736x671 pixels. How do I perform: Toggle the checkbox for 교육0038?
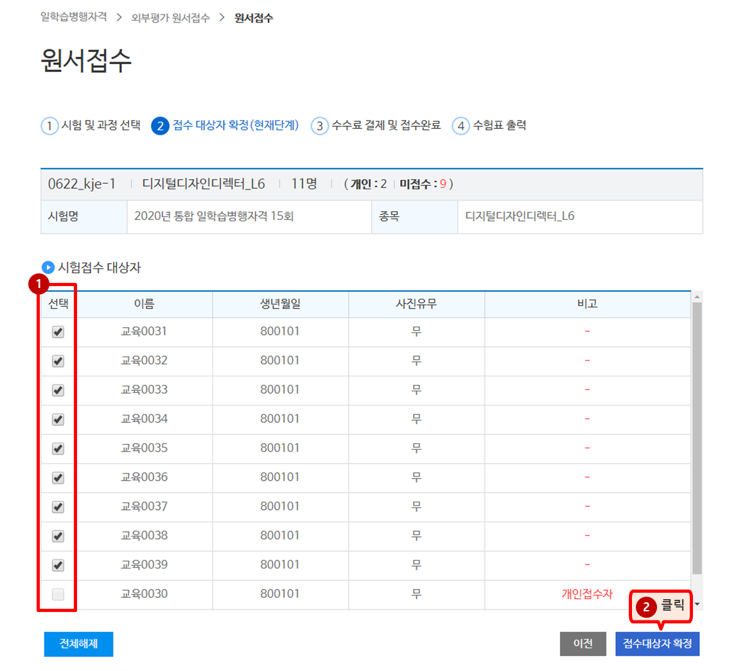(58, 536)
